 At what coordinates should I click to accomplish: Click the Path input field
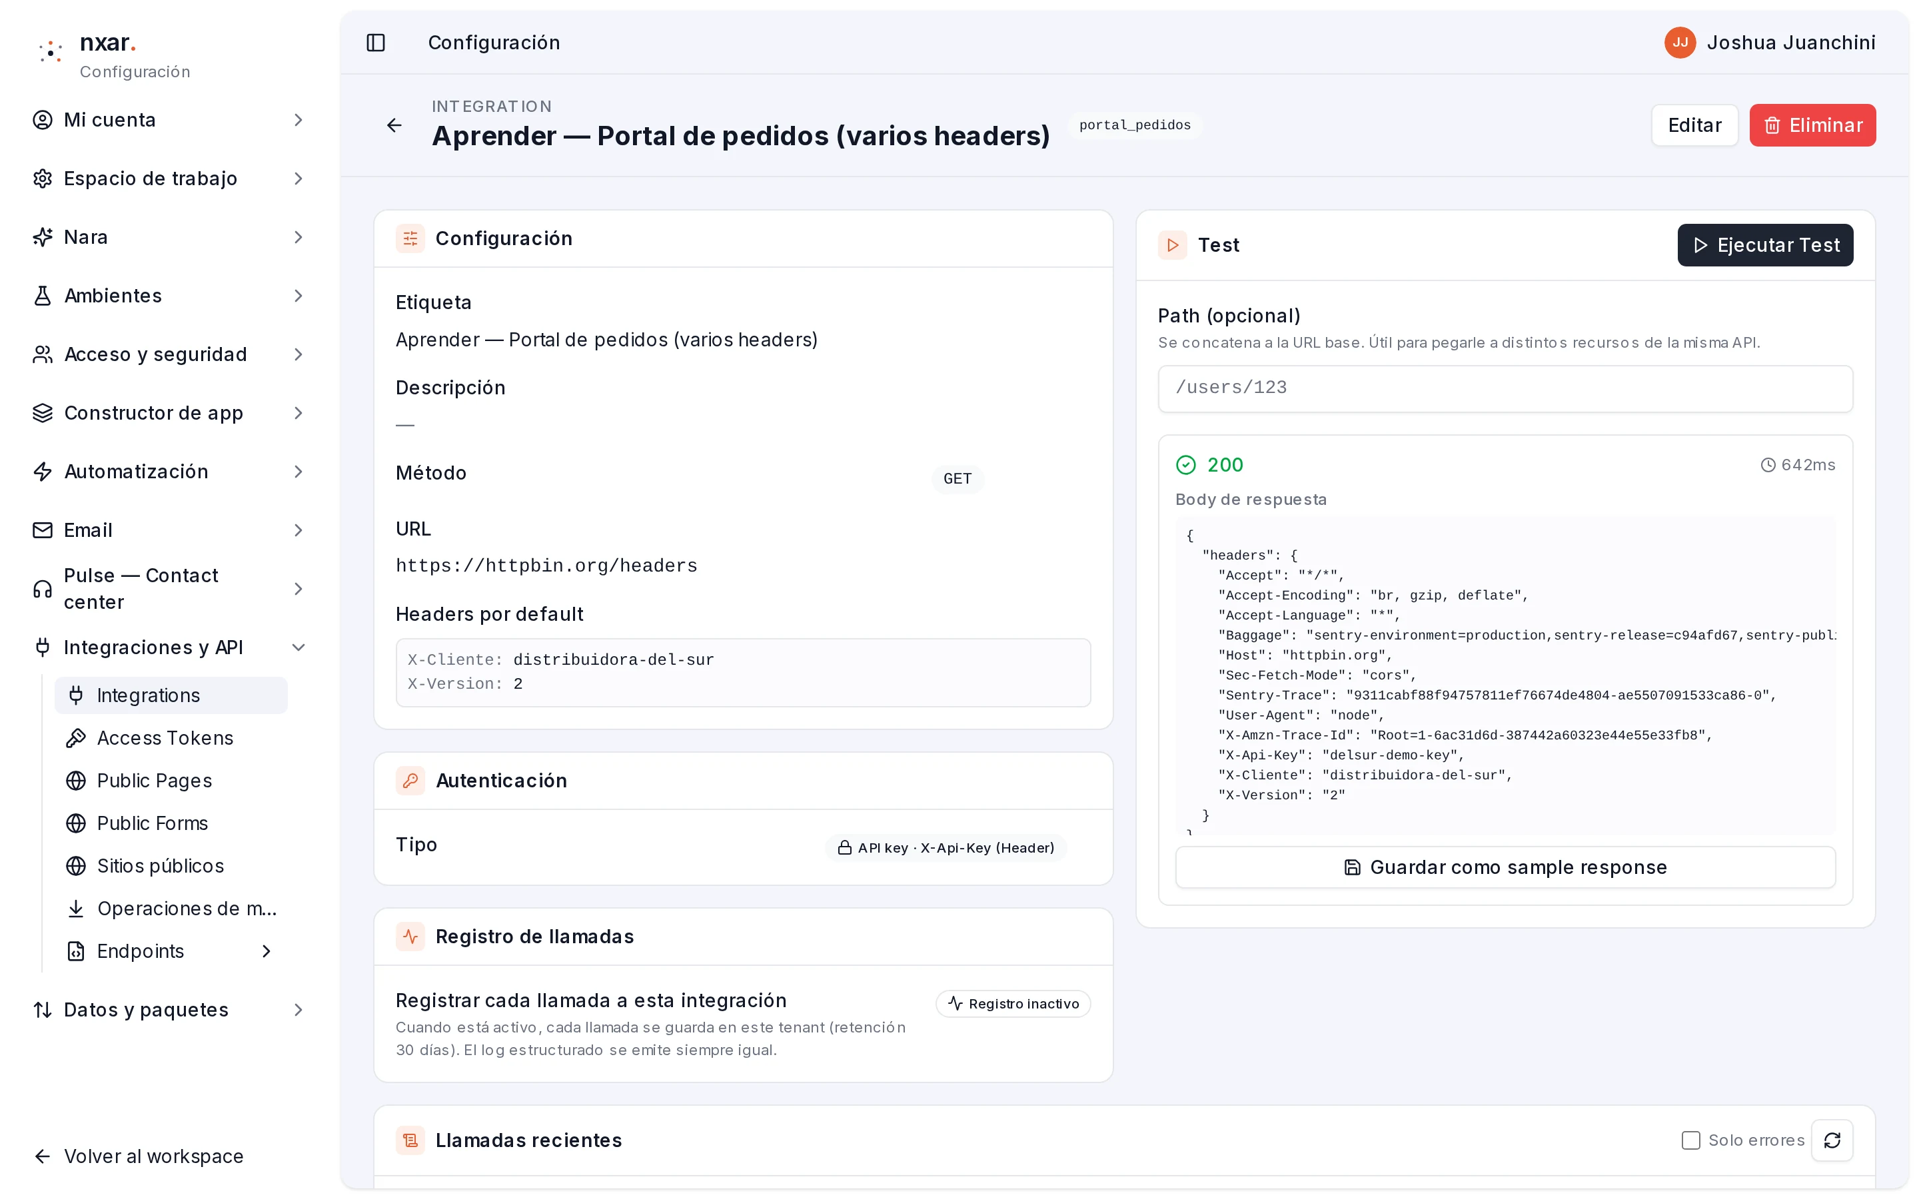(1505, 388)
